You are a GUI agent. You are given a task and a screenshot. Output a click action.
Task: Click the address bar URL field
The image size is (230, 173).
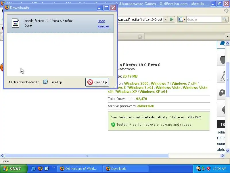click(140, 19)
